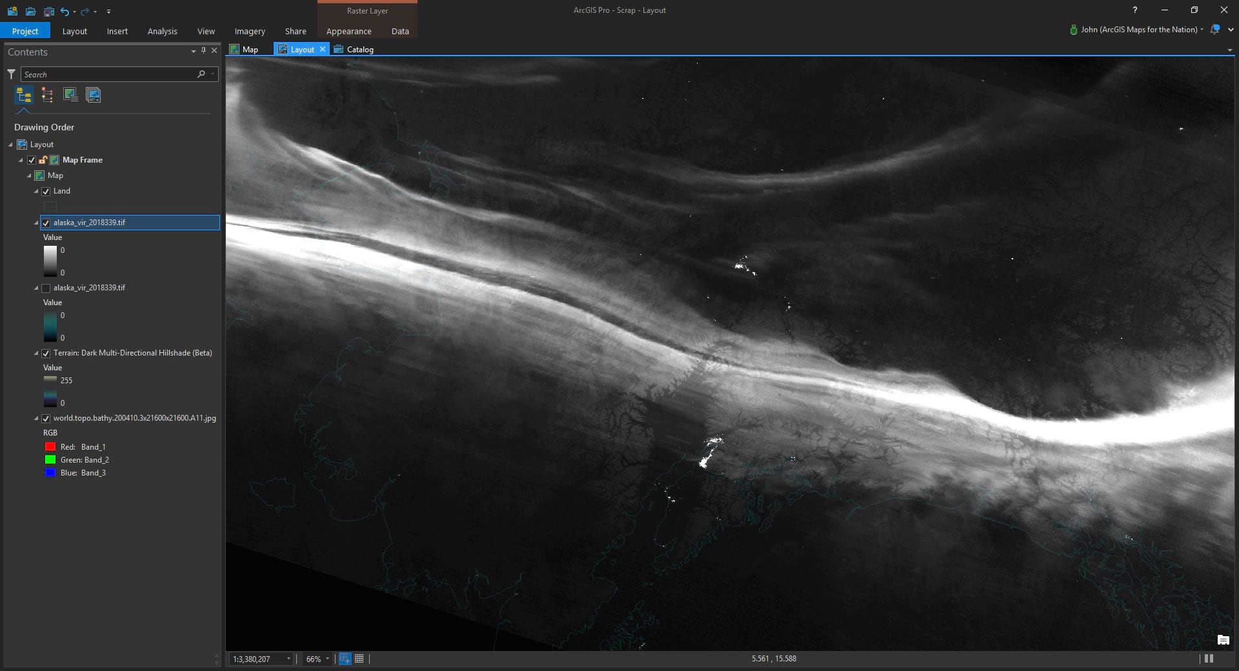Toggle Map Frame visibility checkbox
The image size is (1239, 671).
(x=31, y=160)
